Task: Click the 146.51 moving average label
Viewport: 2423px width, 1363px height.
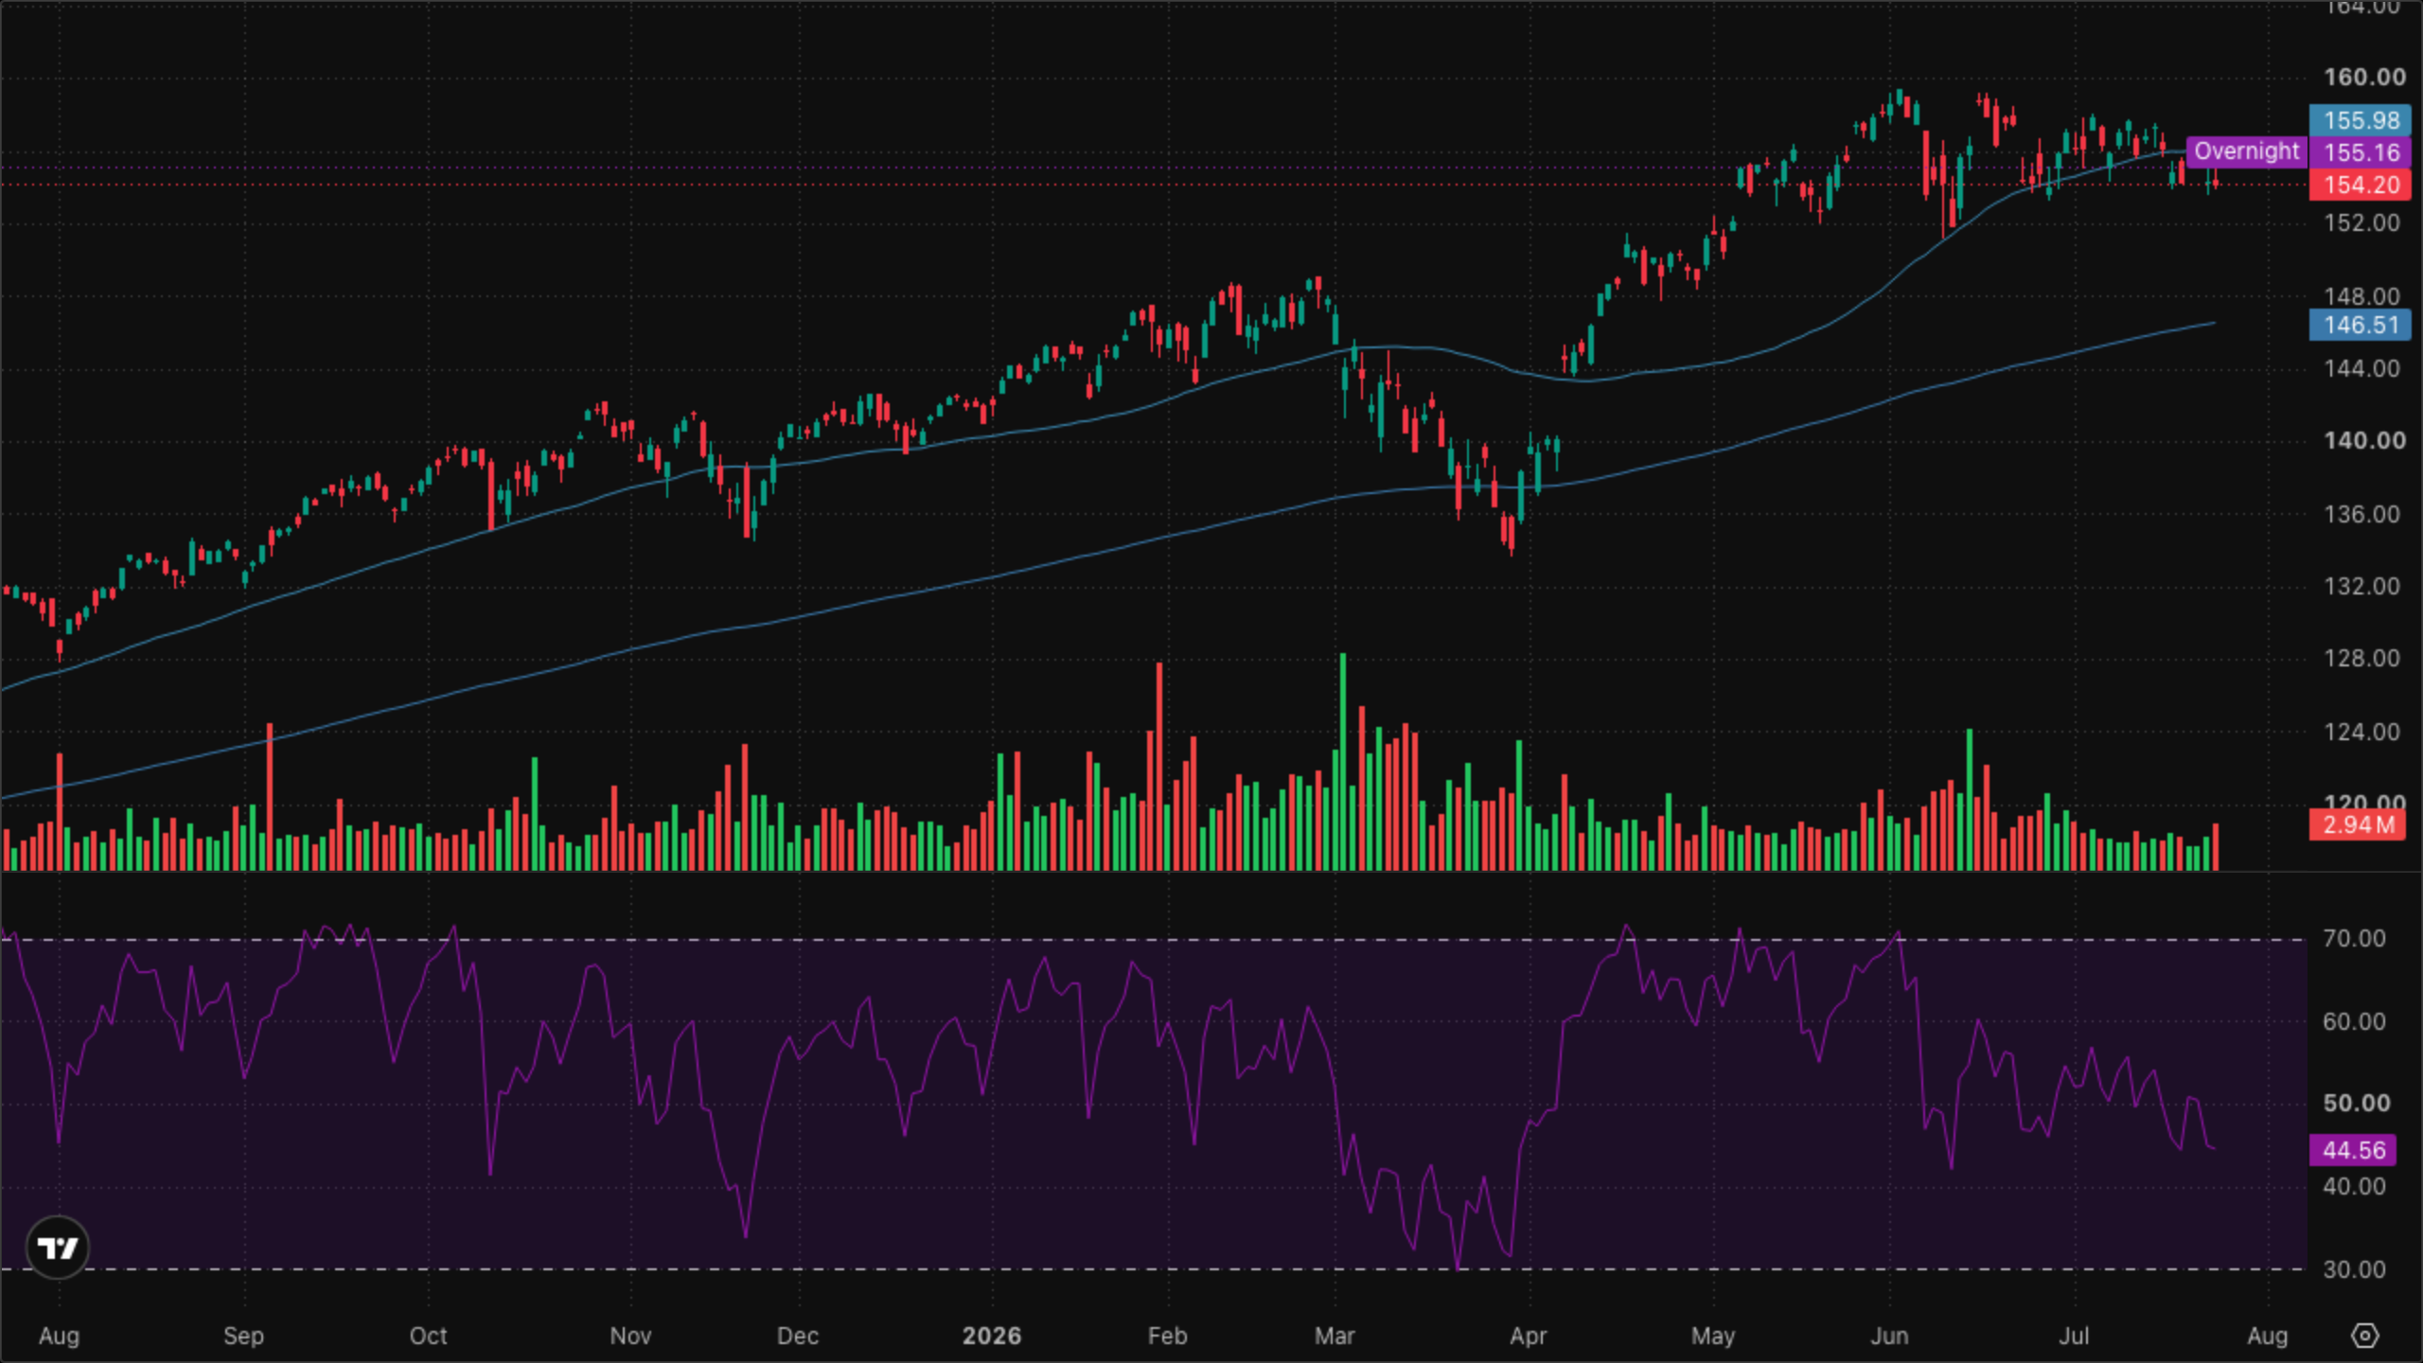Action: [x=2361, y=325]
